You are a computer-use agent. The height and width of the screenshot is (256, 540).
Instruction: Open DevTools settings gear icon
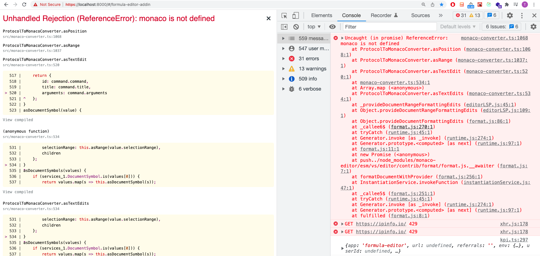click(510, 16)
